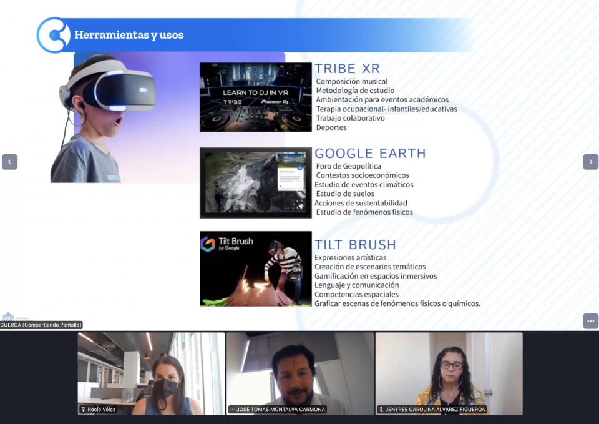Screen dimensions: 599x424
Task: Advance with the right arrow button
Action: [x=590, y=162]
